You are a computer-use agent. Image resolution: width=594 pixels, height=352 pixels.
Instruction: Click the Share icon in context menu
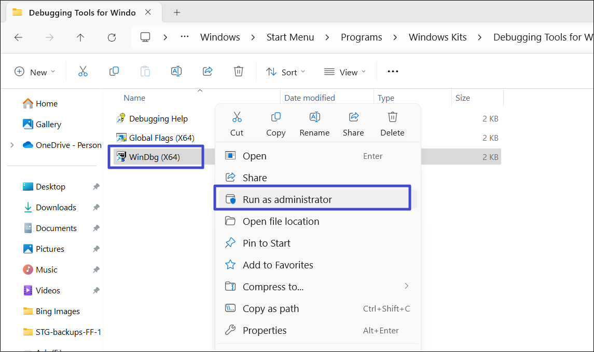[353, 117]
